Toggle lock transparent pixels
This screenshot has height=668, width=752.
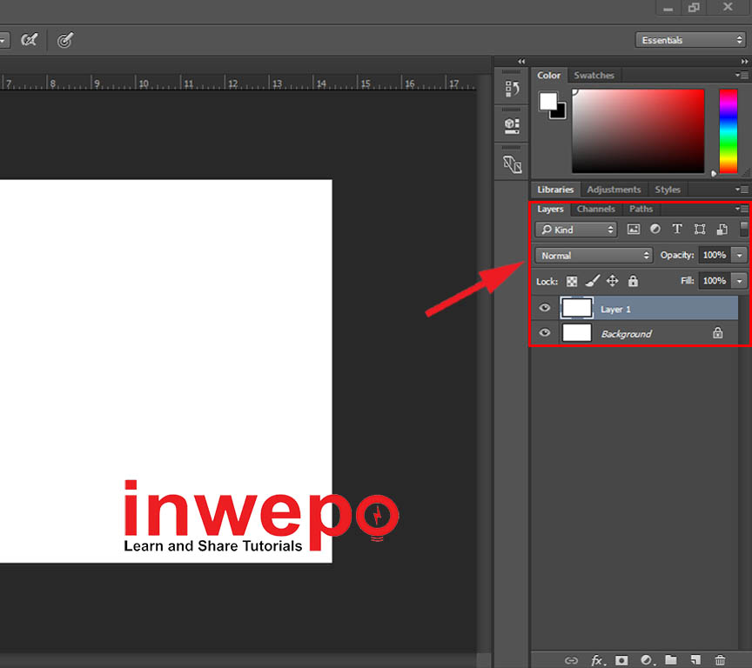[x=572, y=281]
